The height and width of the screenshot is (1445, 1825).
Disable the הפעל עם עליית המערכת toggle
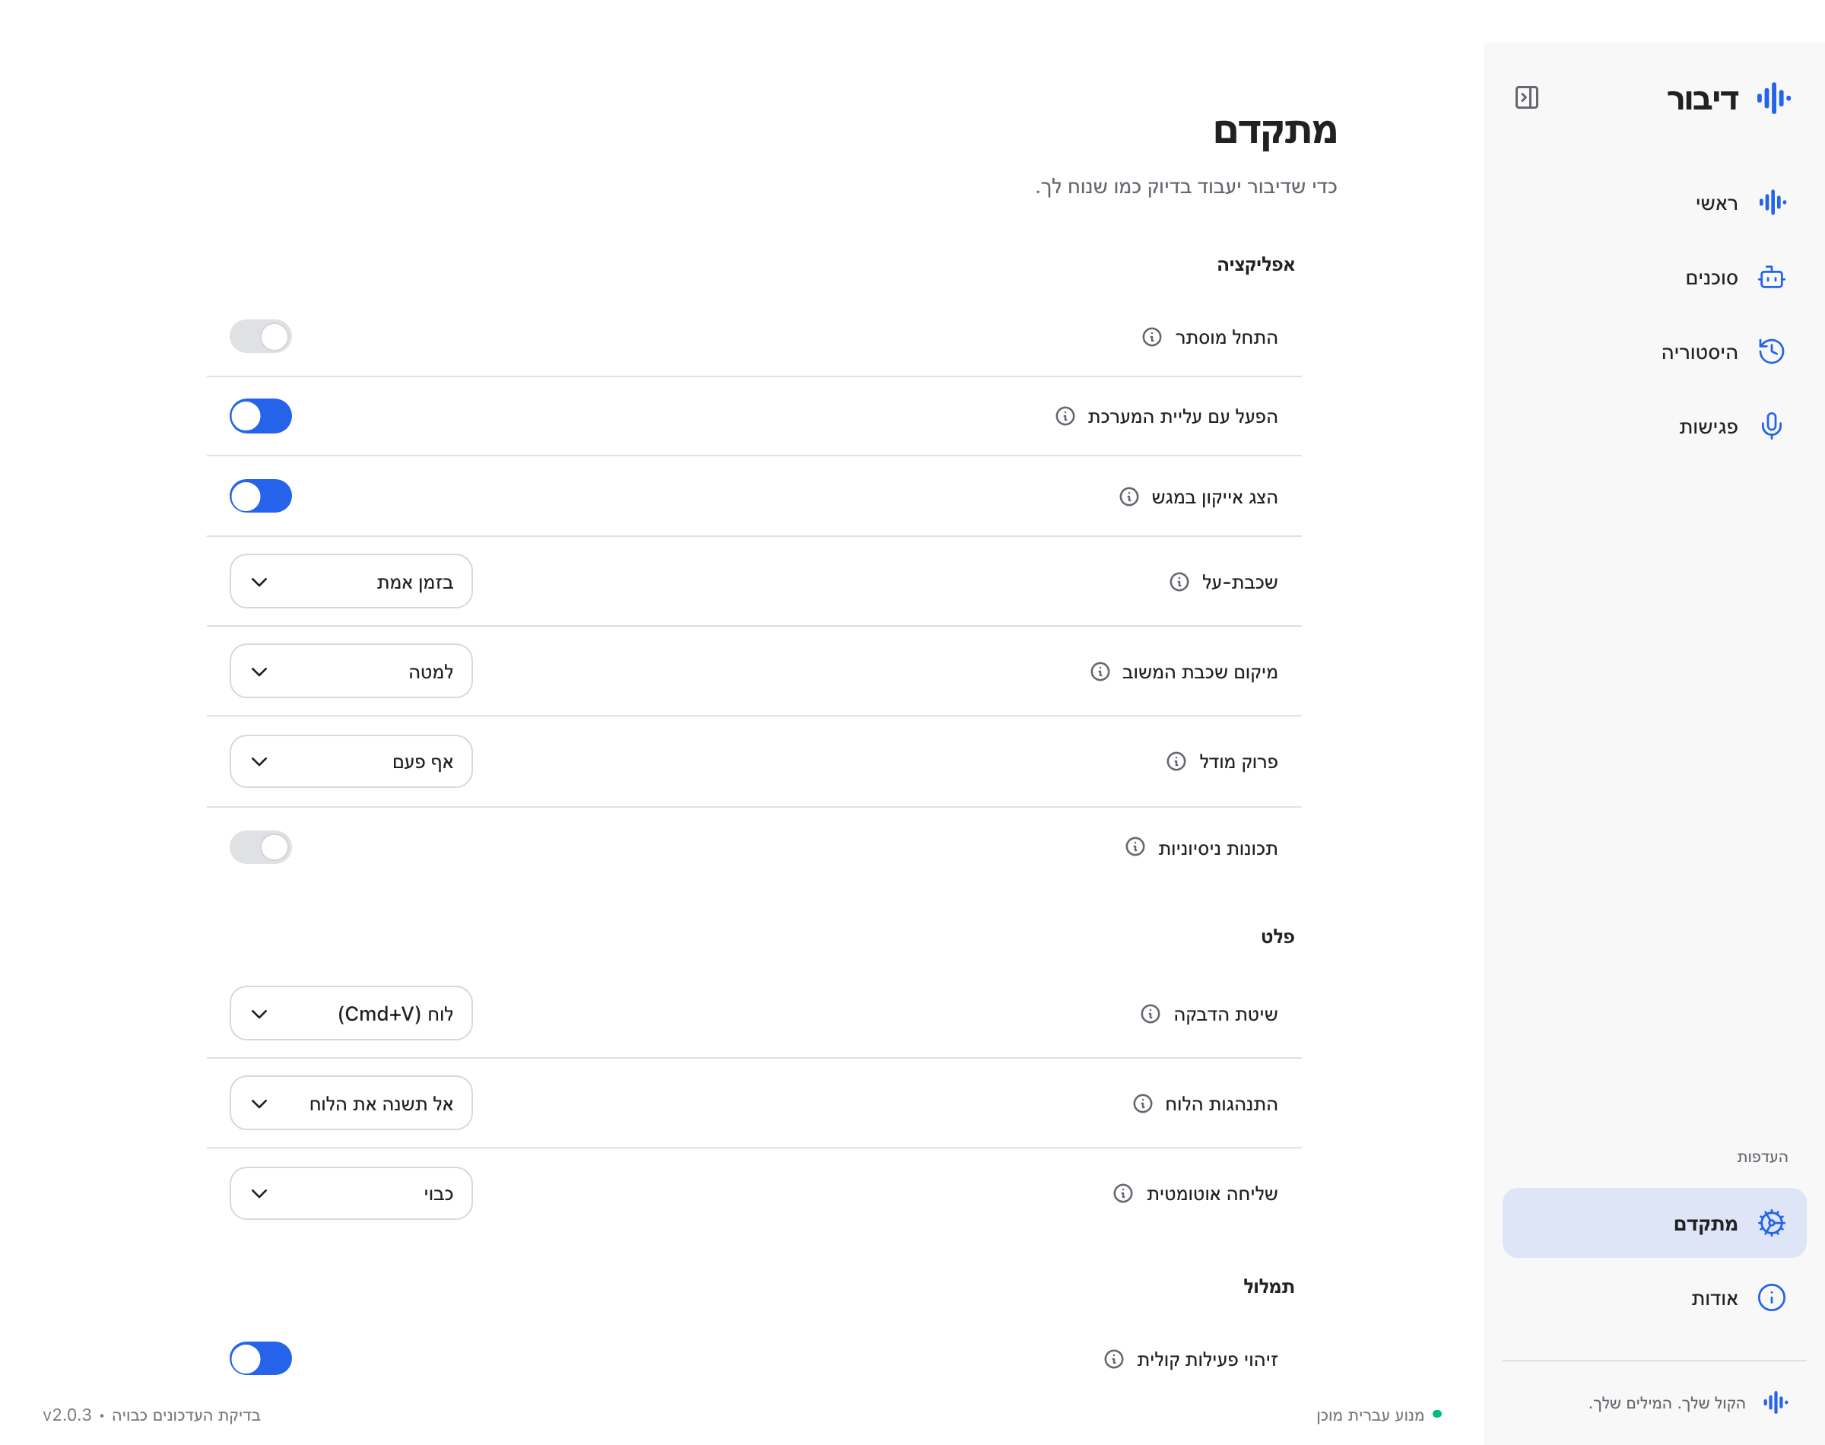coord(261,416)
